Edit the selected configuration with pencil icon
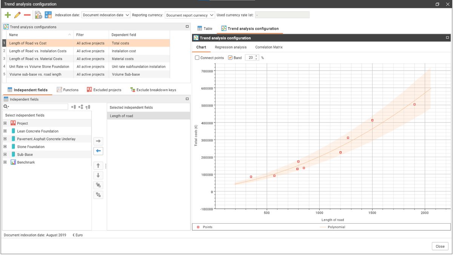453x255 pixels. click(17, 14)
